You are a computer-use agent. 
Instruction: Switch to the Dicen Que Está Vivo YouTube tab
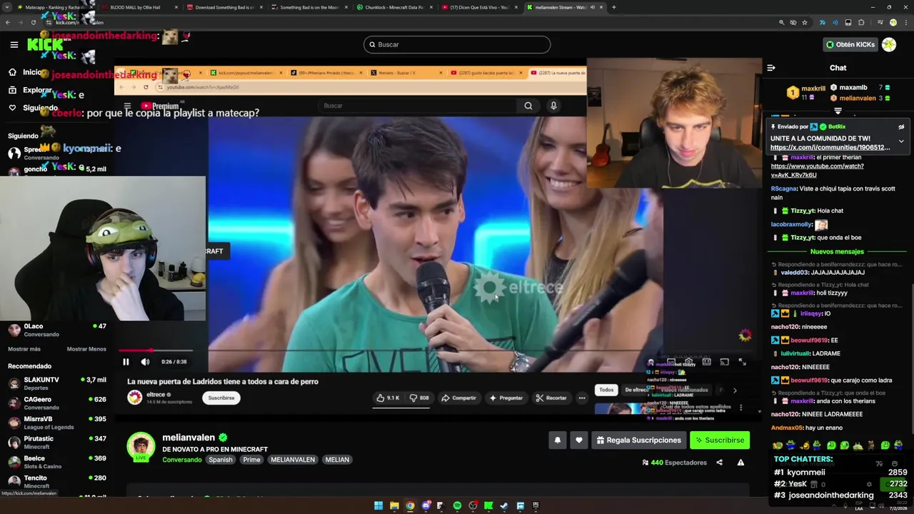pyautogui.click(x=479, y=7)
